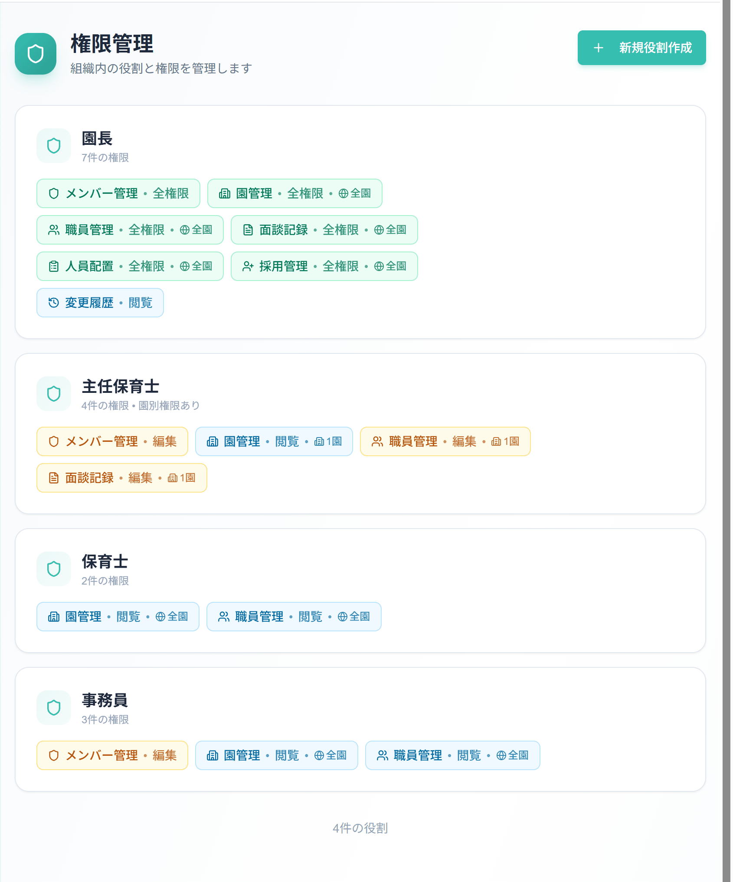Open the 主任保育士 role card title
Viewport: 733px width, 882px height.
click(x=121, y=386)
